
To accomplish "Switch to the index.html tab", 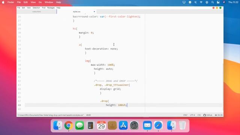I will point(37,12).
